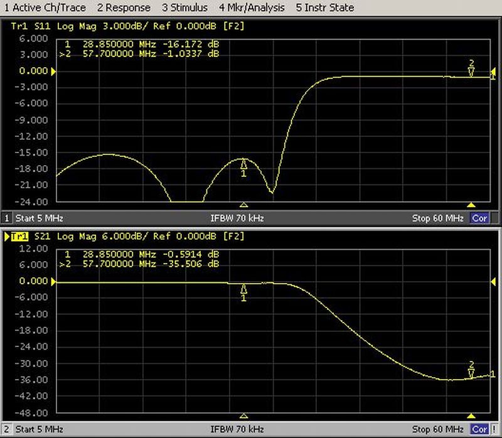Click Stop 60 MHz in channel 2
502x438 pixels.
click(437, 430)
